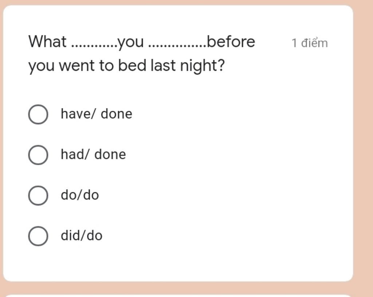
Task: Click the 'have/ done' answer label text
Action: coord(96,114)
